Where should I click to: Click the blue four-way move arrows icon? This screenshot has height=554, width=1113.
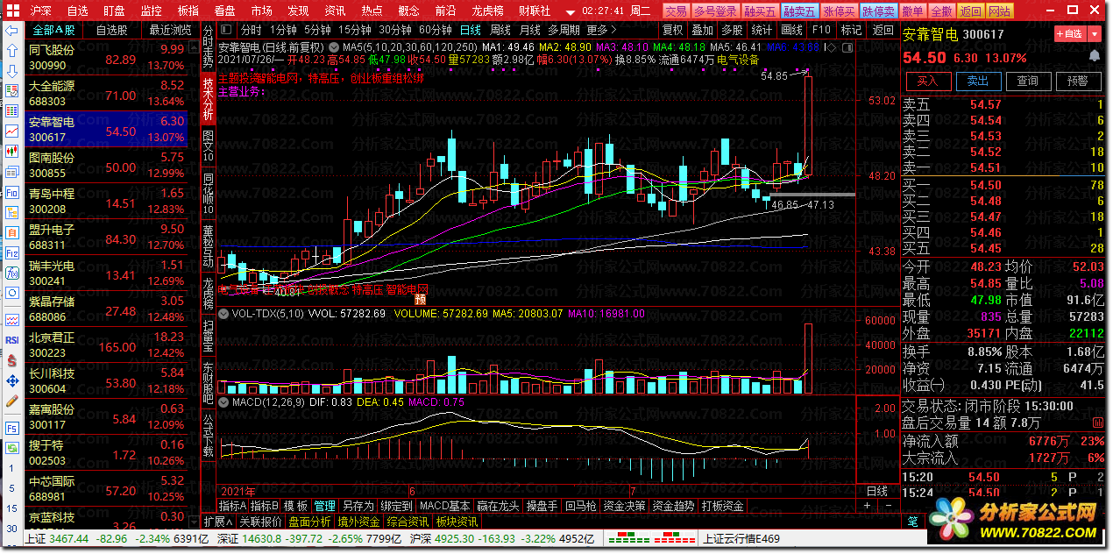12,380
